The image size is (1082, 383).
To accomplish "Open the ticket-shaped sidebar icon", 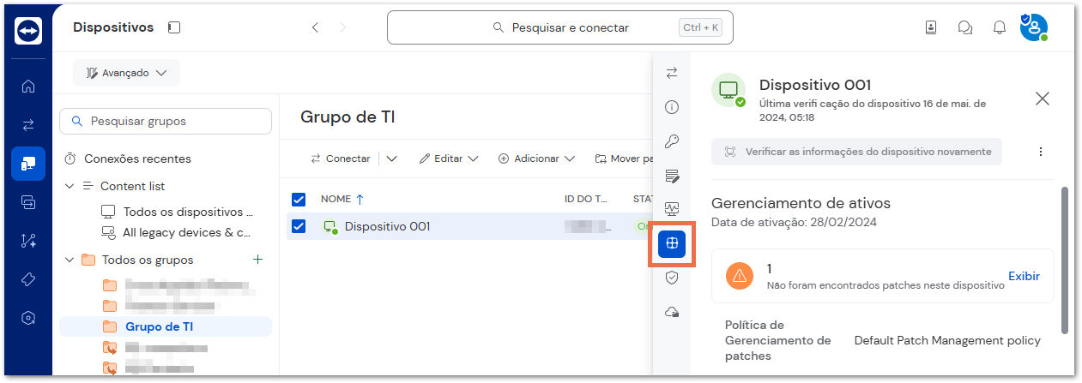I will click(x=28, y=279).
